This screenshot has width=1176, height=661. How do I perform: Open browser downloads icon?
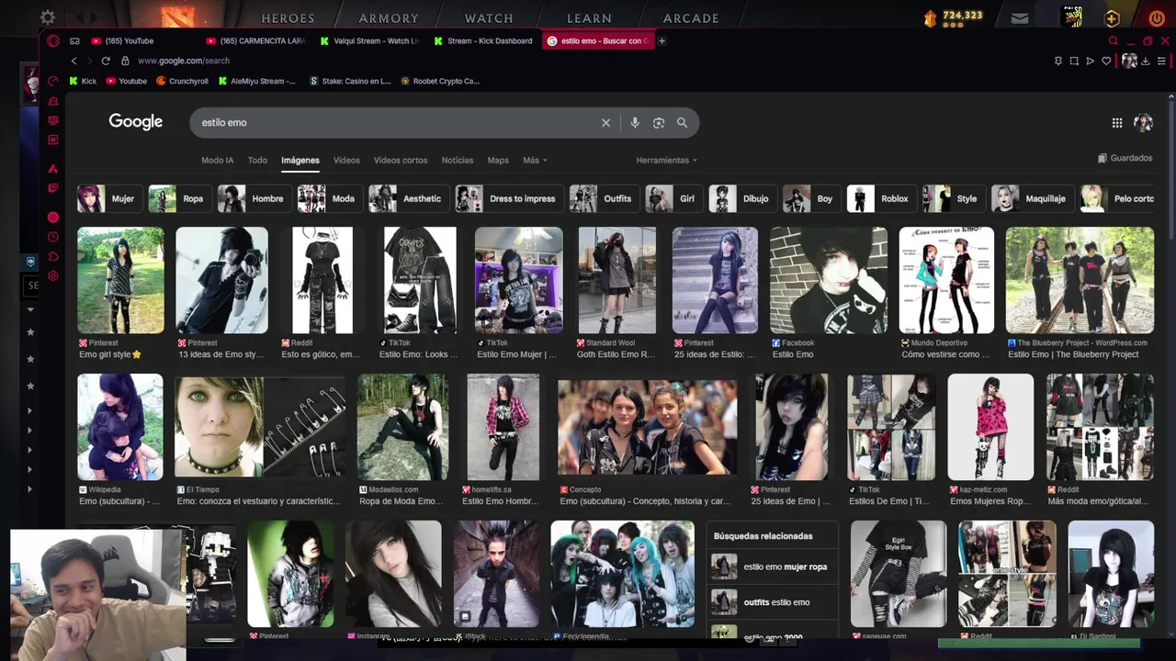click(x=1146, y=61)
